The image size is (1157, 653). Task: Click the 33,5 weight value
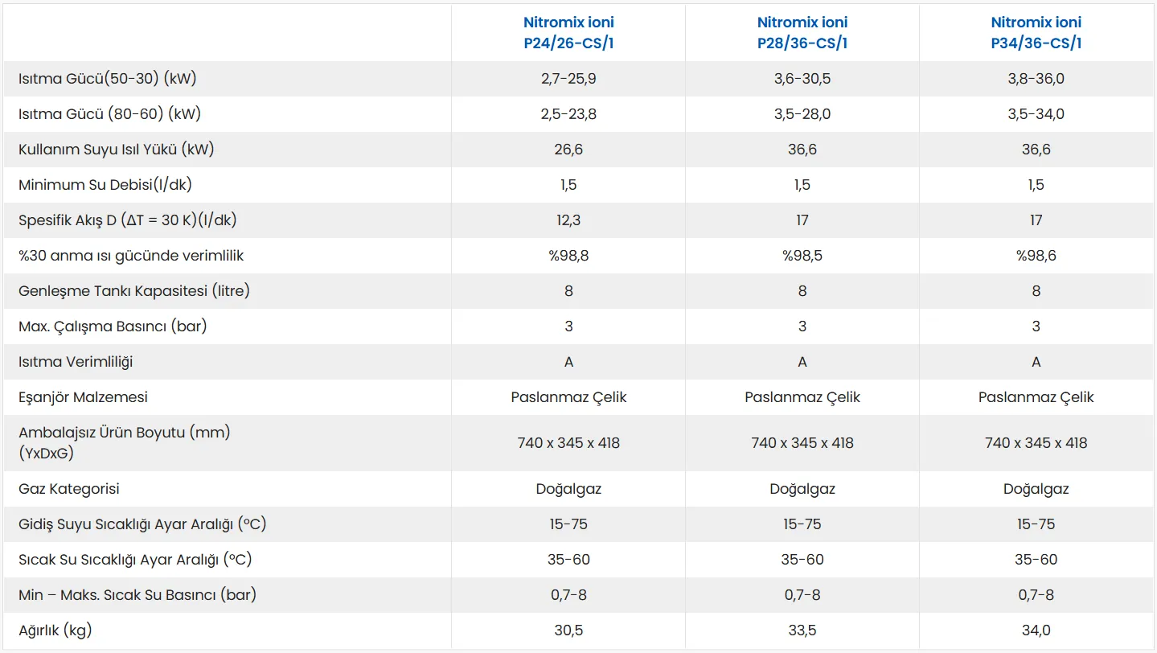pos(802,630)
